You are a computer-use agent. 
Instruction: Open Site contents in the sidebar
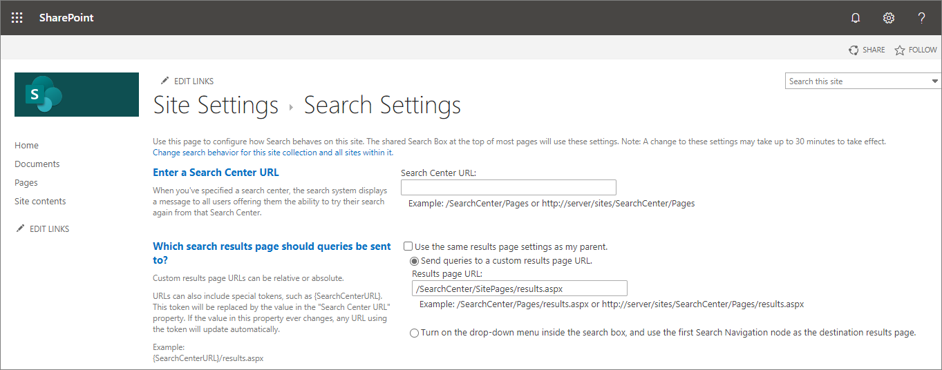click(40, 202)
